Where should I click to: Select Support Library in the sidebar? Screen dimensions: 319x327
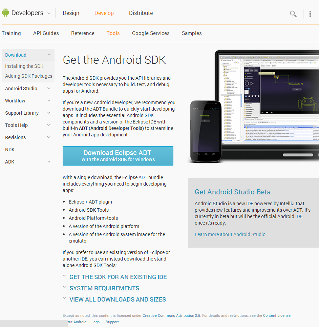coord(22,113)
